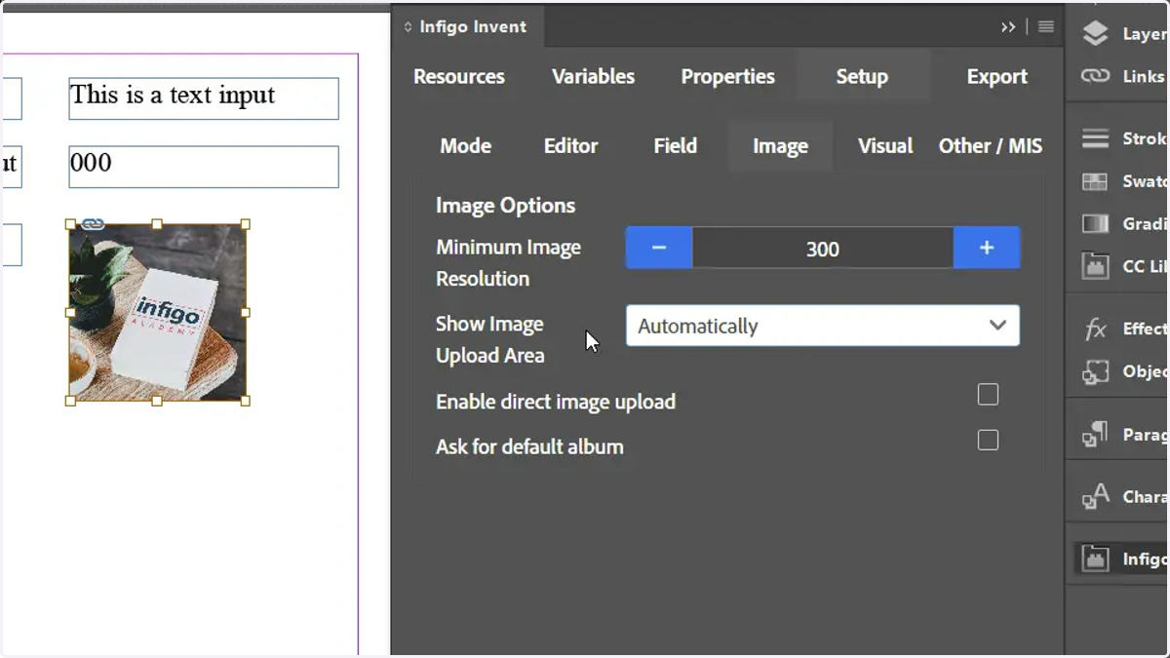This screenshot has height=658, width=1170.
Task: Select the Setup tab
Action: (862, 76)
